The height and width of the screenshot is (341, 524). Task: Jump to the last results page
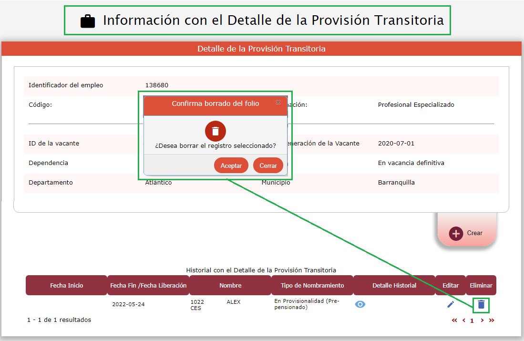(492, 320)
